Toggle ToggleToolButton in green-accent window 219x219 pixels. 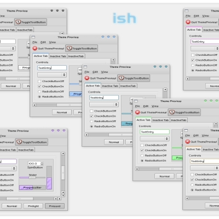tap(185, 112)
